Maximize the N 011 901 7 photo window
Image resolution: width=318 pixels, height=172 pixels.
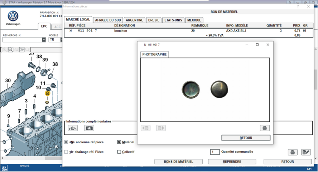[x=257, y=45]
